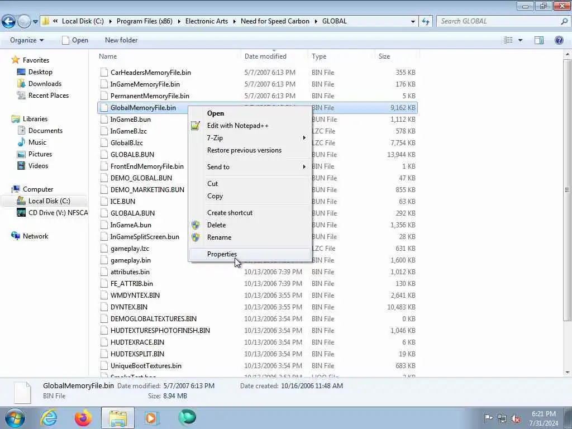Choose Copy in context menu
The width and height of the screenshot is (572, 429).
click(250, 196)
